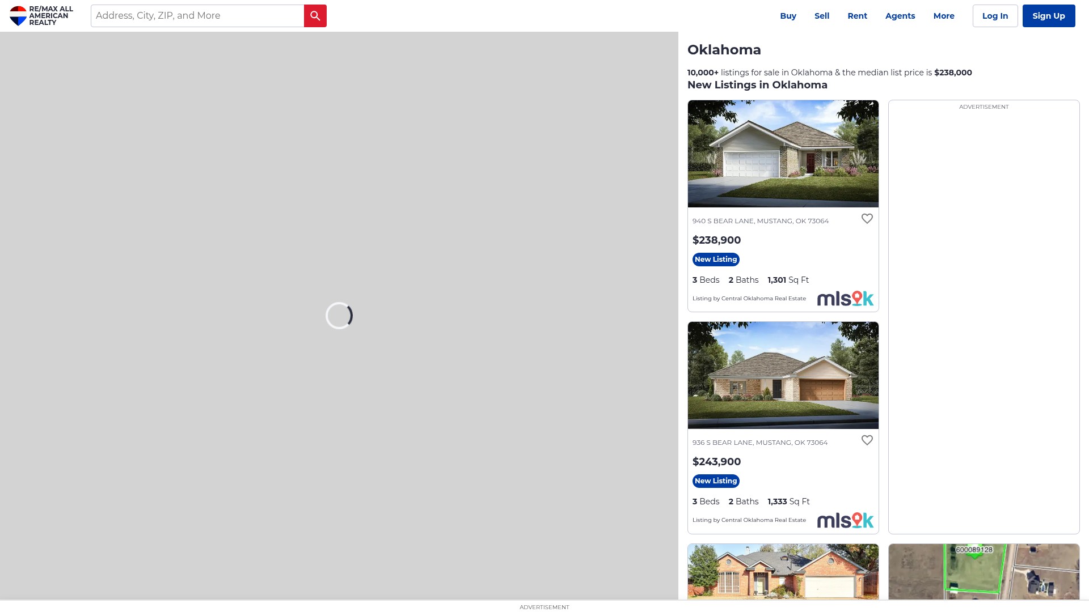The width and height of the screenshot is (1089, 612).
Task: Click the $238,000 median list price
Action: click(x=953, y=73)
